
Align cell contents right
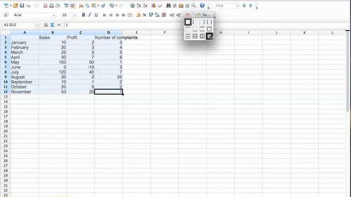coord(117,15)
